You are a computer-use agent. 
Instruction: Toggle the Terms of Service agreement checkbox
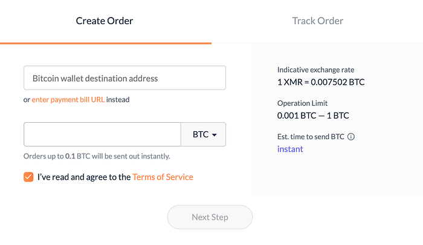pyautogui.click(x=28, y=177)
